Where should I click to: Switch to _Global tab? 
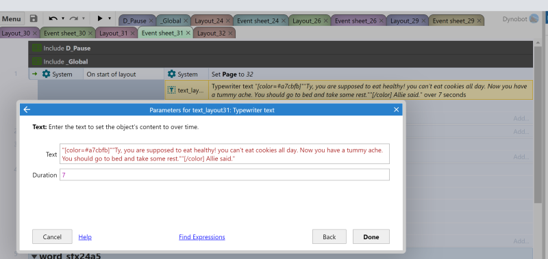[x=171, y=21]
